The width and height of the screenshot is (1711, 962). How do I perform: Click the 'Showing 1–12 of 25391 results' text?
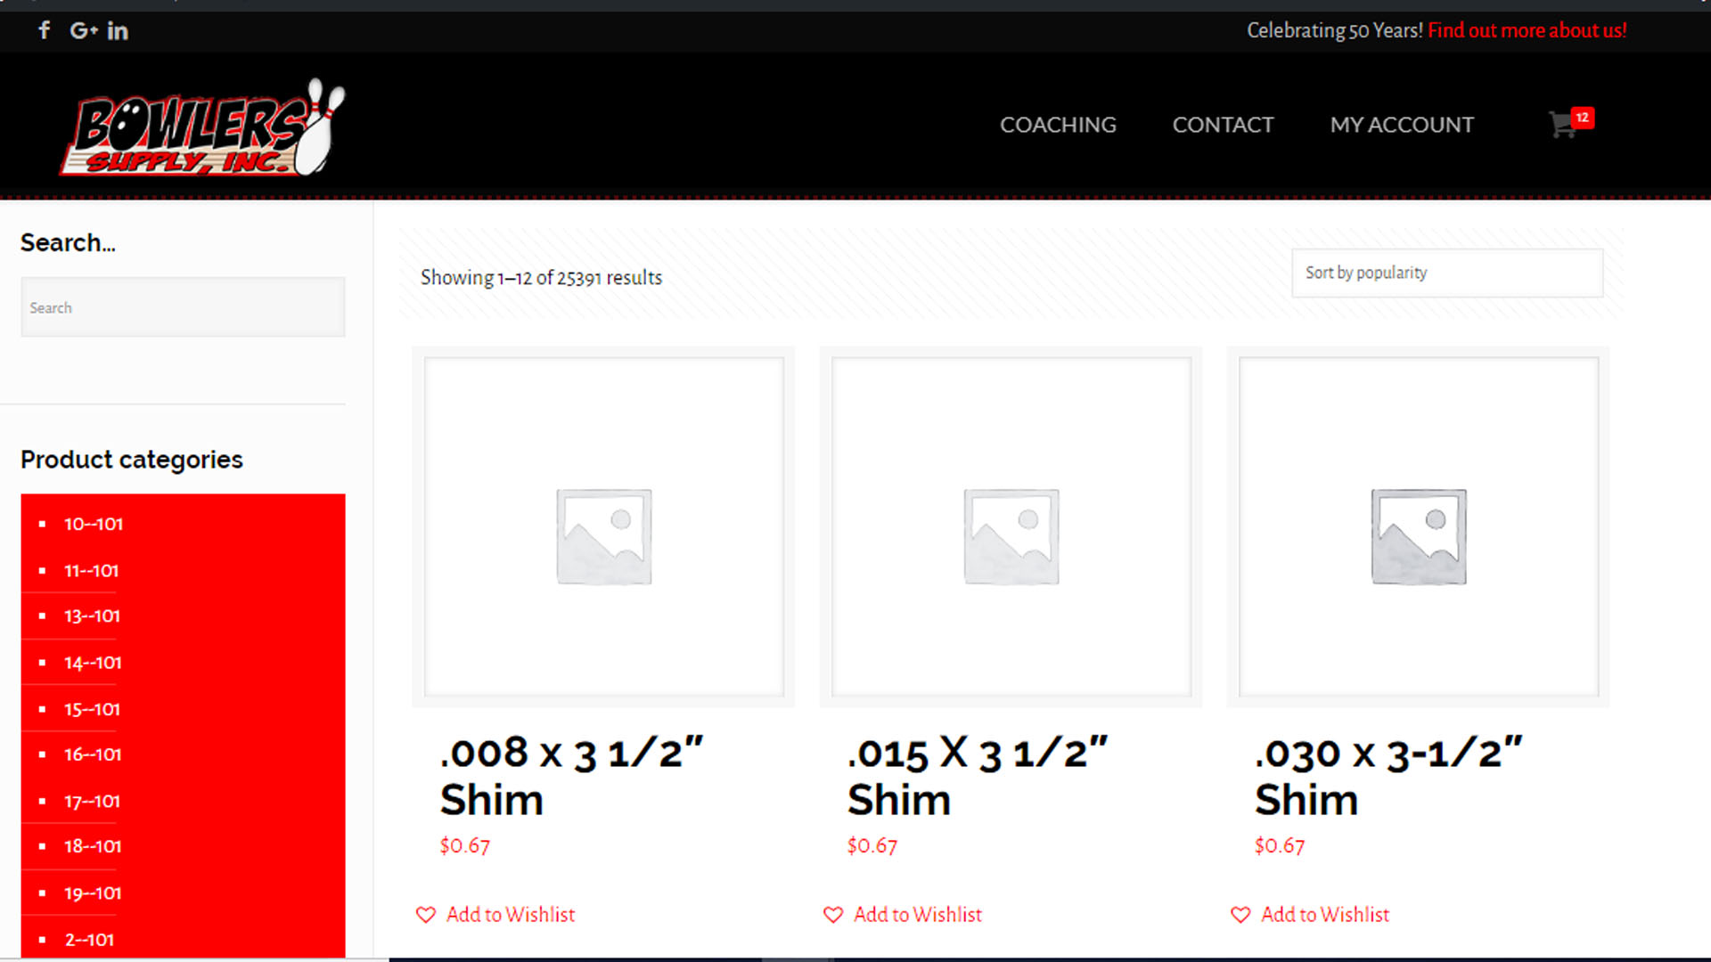(x=541, y=278)
